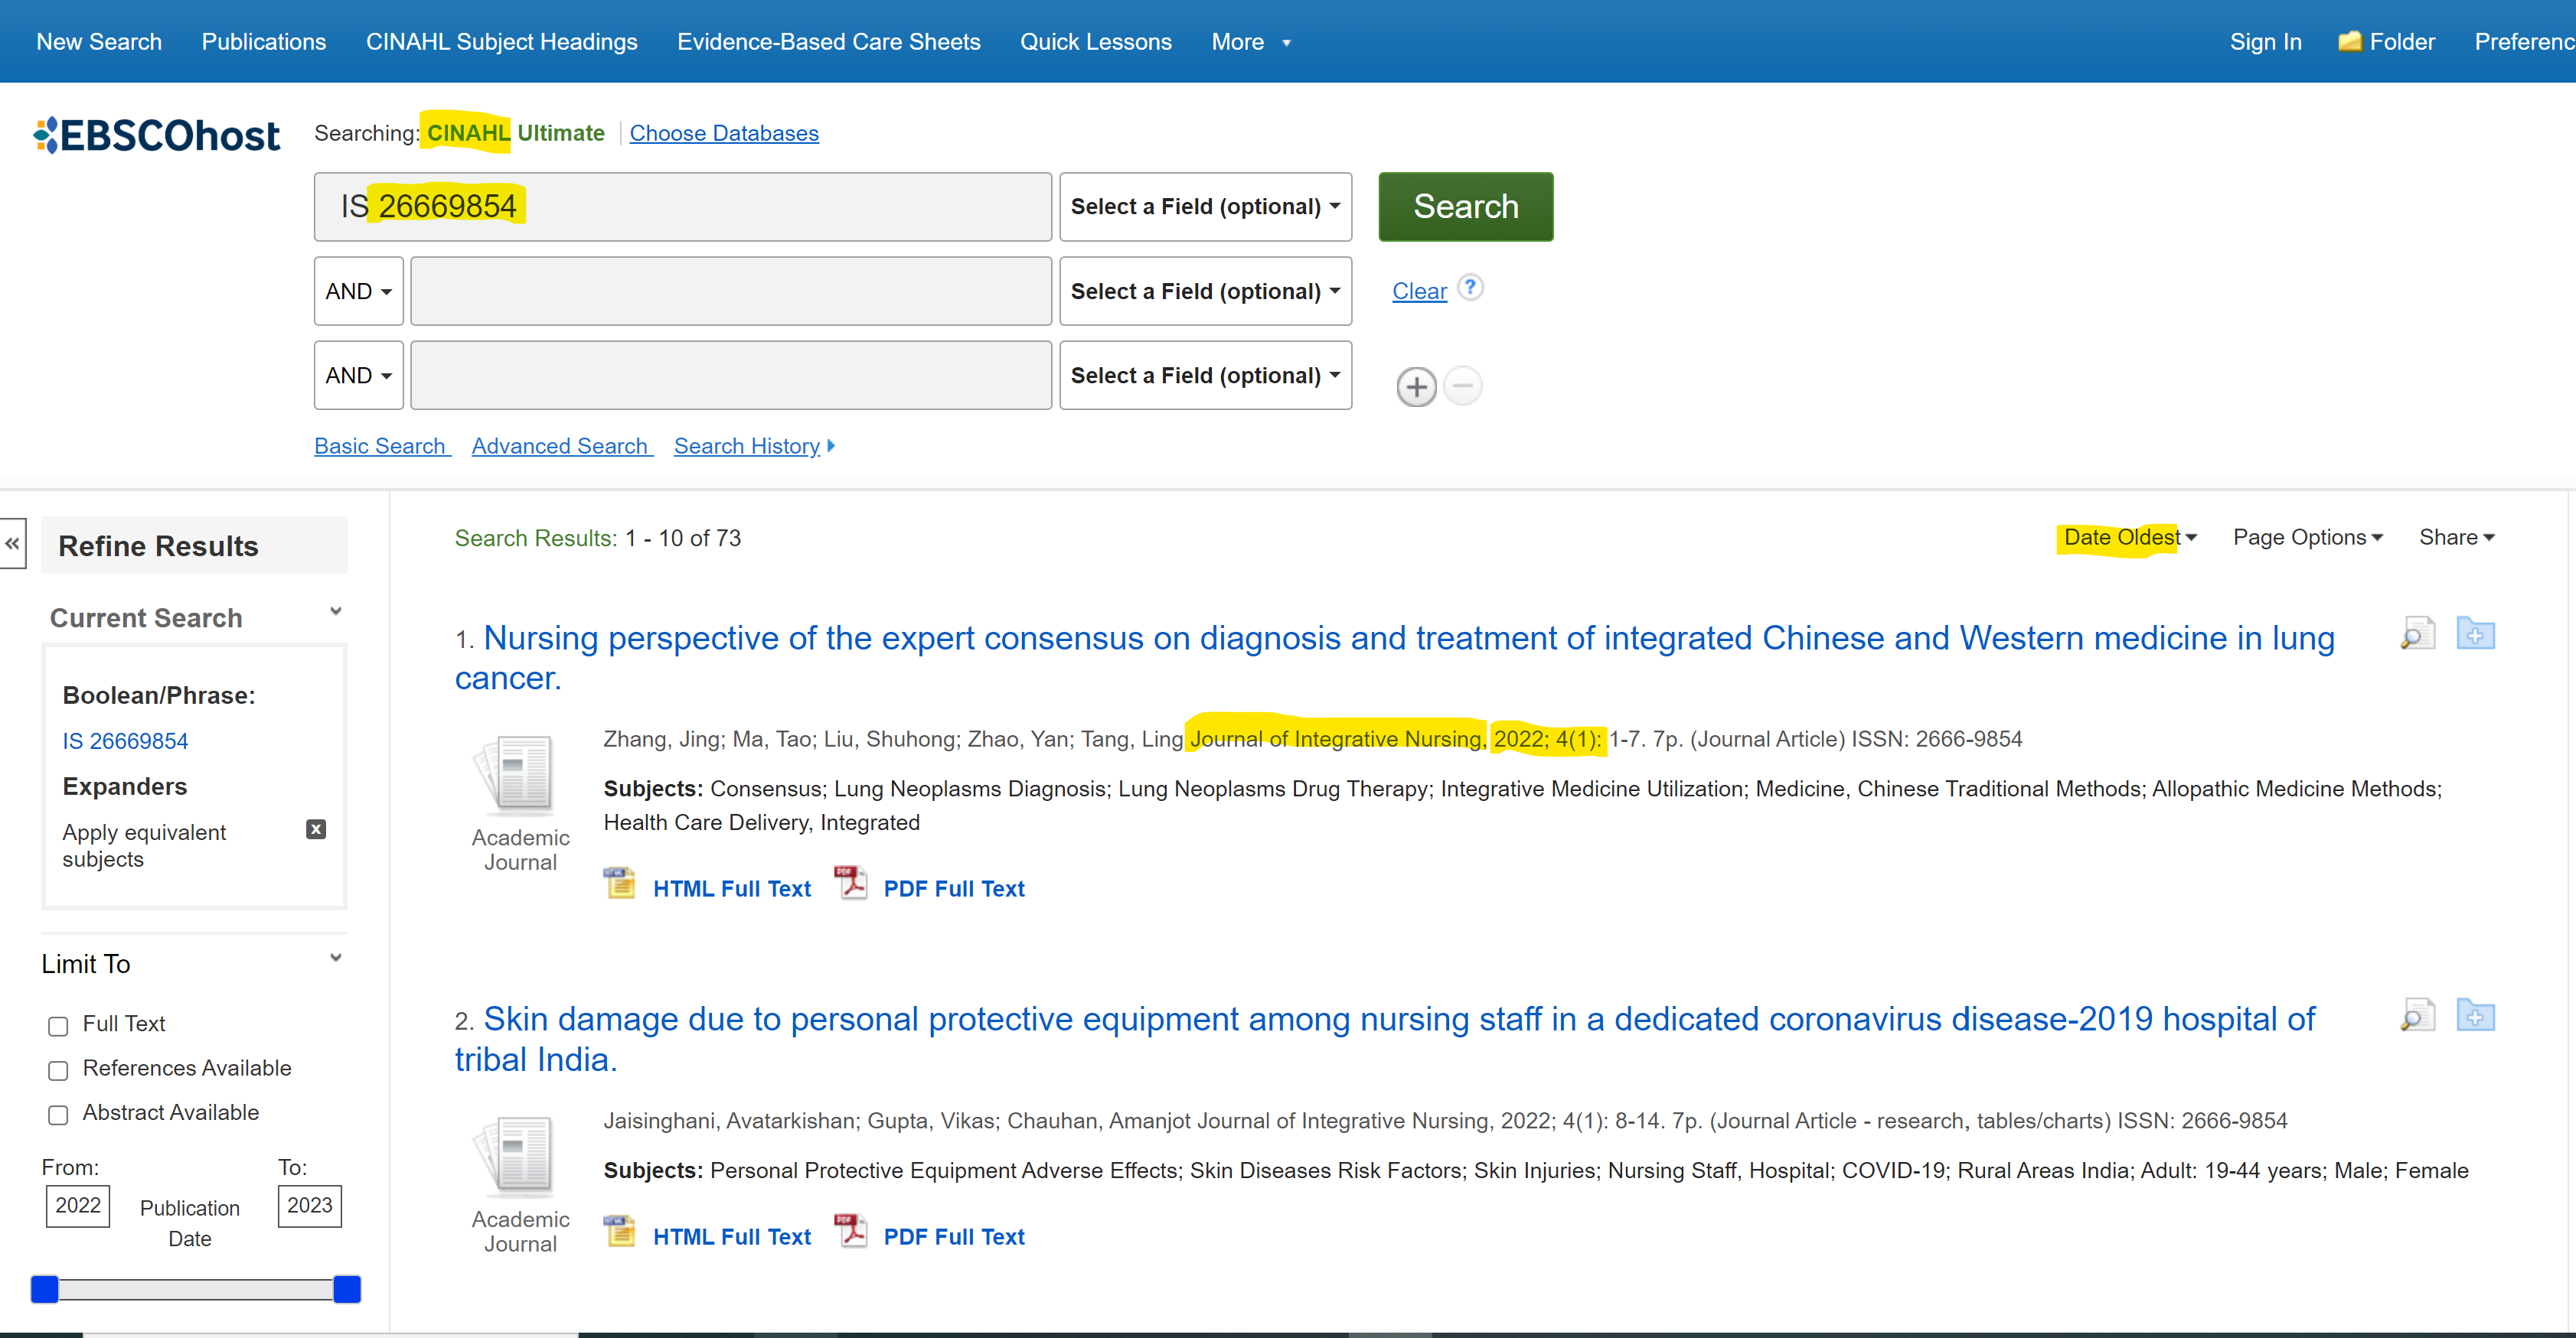
Task: Click the publication date slider track
Action: [196, 1290]
